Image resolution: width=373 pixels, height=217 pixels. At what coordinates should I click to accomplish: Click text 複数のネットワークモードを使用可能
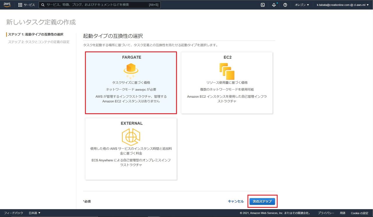pyautogui.click(x=227, y=89)
